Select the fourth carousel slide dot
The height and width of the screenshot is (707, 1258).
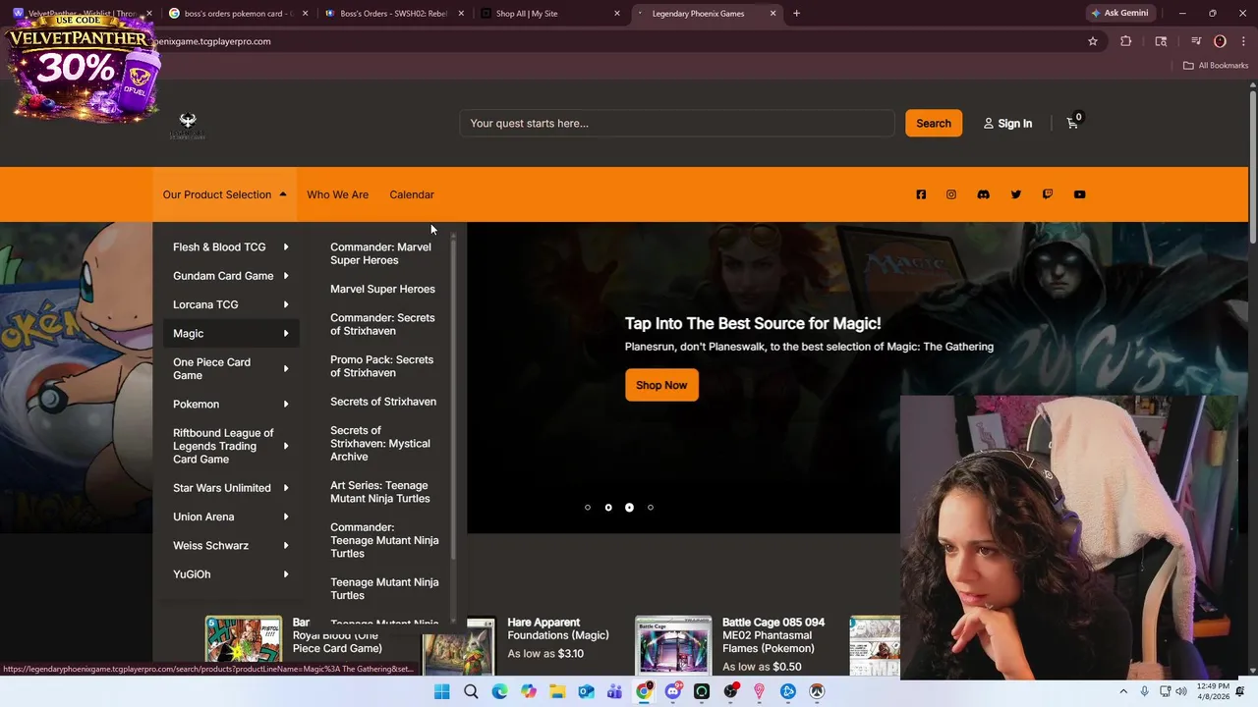coord(651,508)
